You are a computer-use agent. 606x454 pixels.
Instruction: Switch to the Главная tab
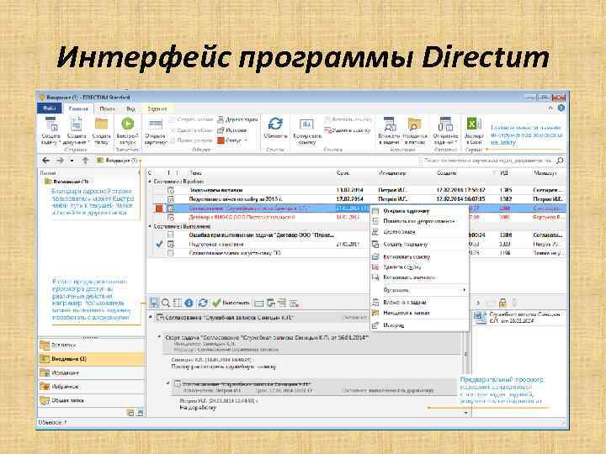[x=78, y=108]
